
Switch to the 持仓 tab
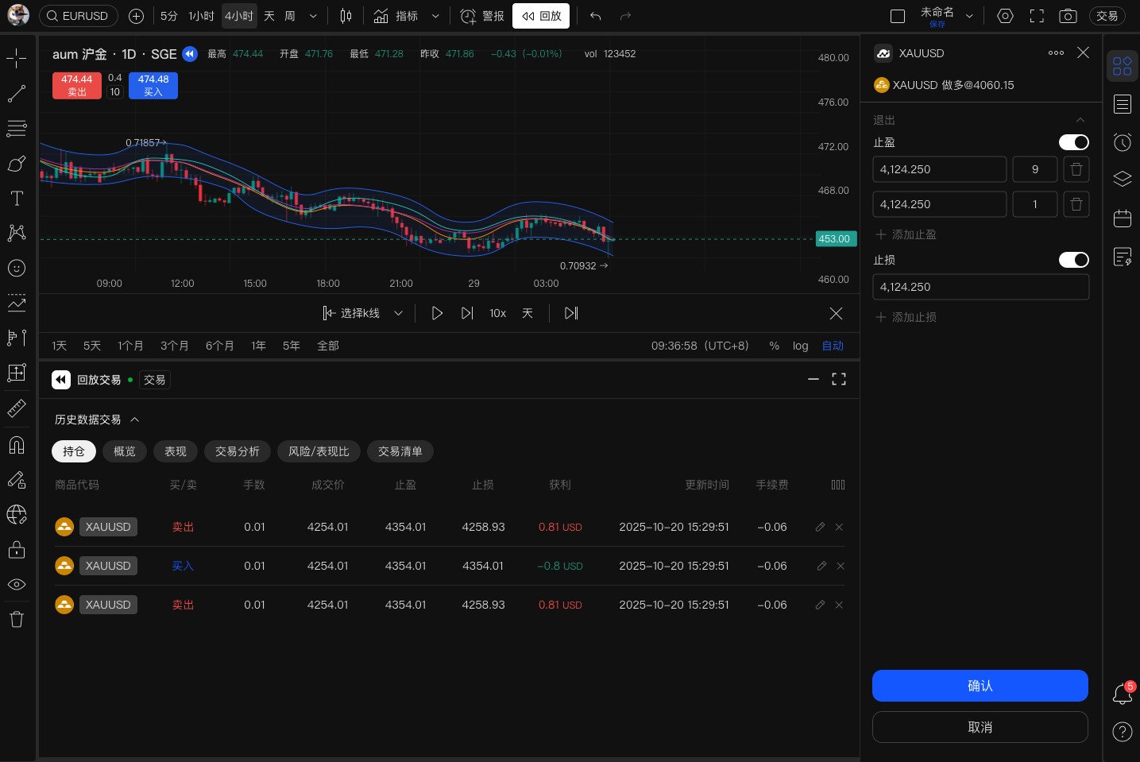[74, 451]
